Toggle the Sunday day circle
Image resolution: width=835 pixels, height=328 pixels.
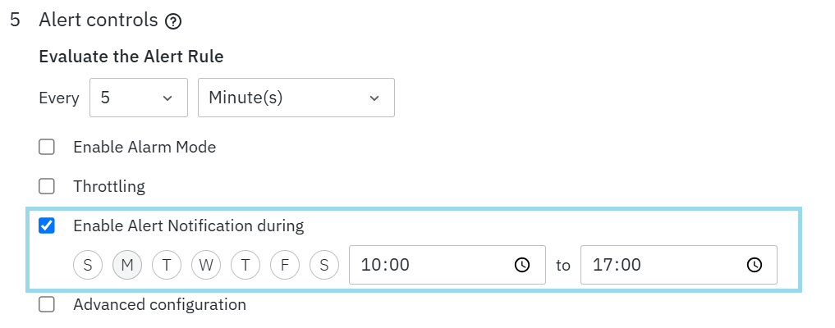point(88,265)
